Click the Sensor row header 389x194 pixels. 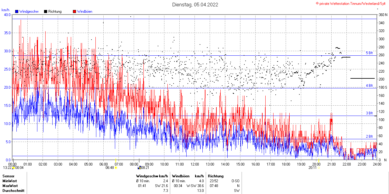pos(9,176)
